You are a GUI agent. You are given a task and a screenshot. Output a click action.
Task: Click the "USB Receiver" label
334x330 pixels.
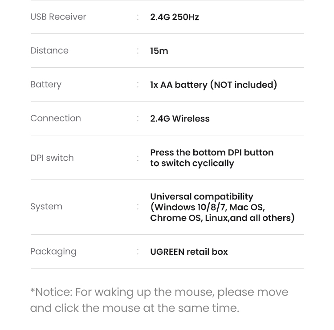(x=58, y=17)
